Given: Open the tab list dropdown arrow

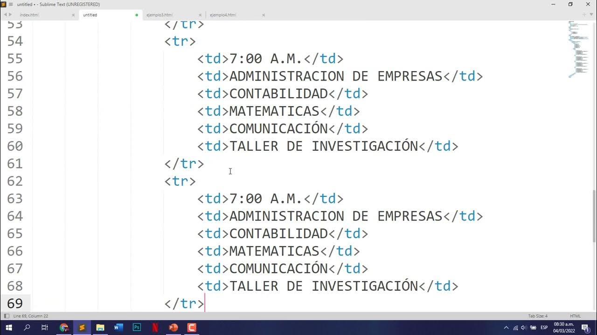Looking at the screenshot, I should tap(590, 15).
